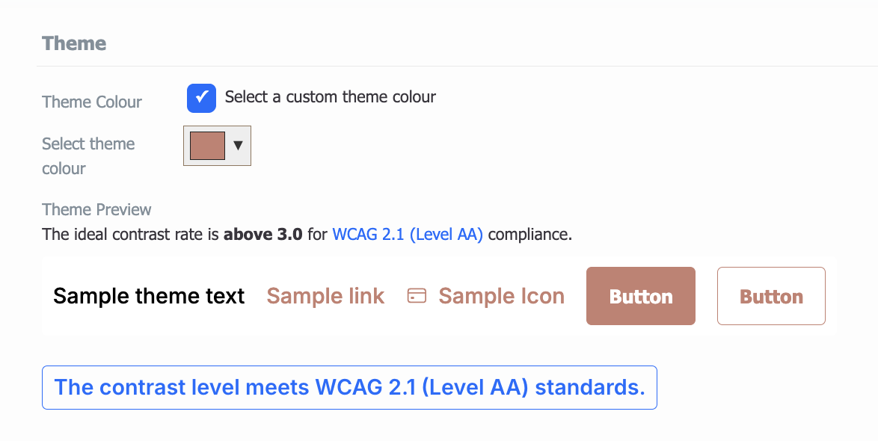
Task: Follow the Sample link preview
Action: [325, 296]
